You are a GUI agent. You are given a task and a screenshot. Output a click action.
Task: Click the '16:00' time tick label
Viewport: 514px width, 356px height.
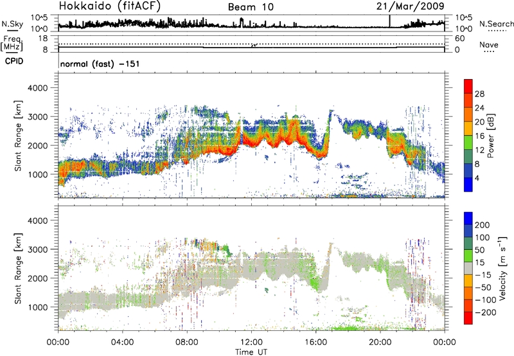click(315, 343)
